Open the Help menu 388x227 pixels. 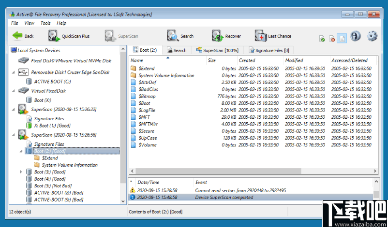(x=61, y=23)
